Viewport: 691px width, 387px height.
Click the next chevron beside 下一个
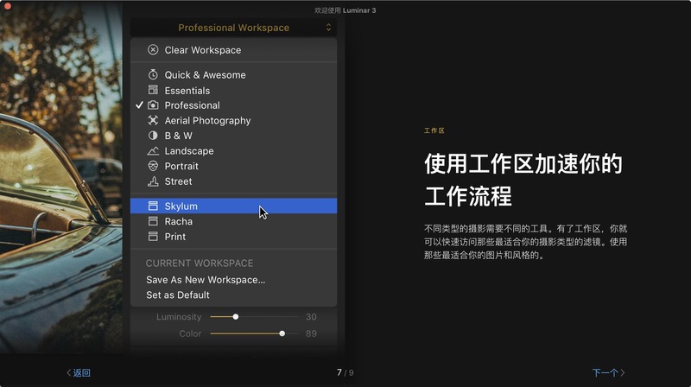pyautogui.click(x=622, y=373)
